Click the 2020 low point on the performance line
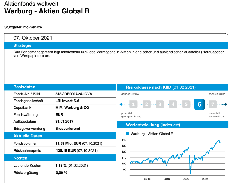The height and width of the screenshot is (183, 232). 190,173
